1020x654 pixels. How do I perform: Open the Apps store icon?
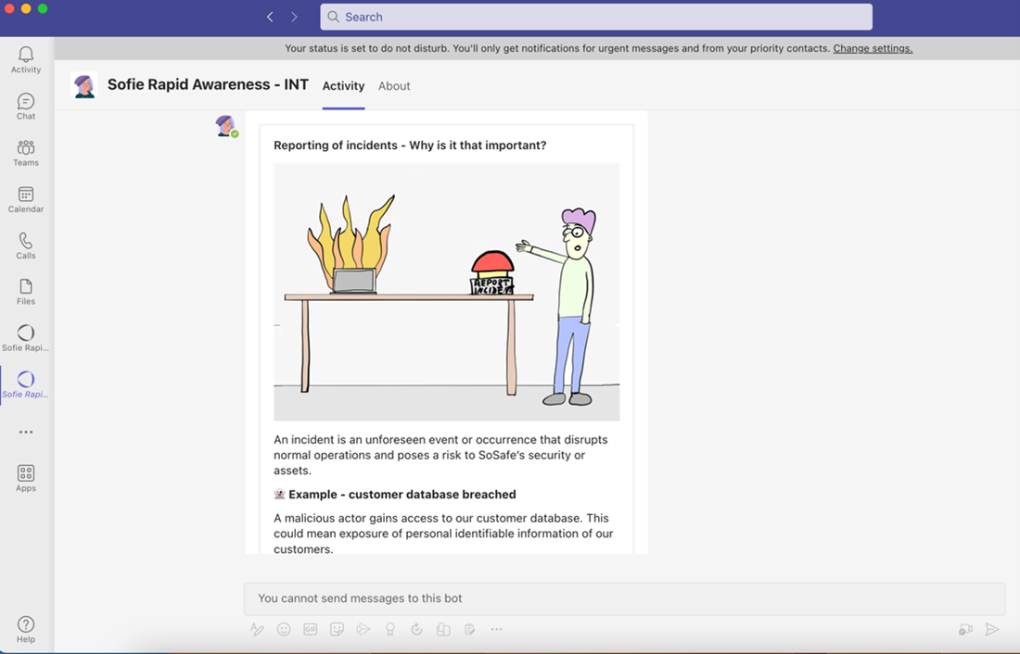(x=26, y=477)
